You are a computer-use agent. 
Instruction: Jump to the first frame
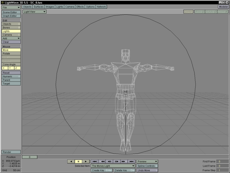pos(94,161)
